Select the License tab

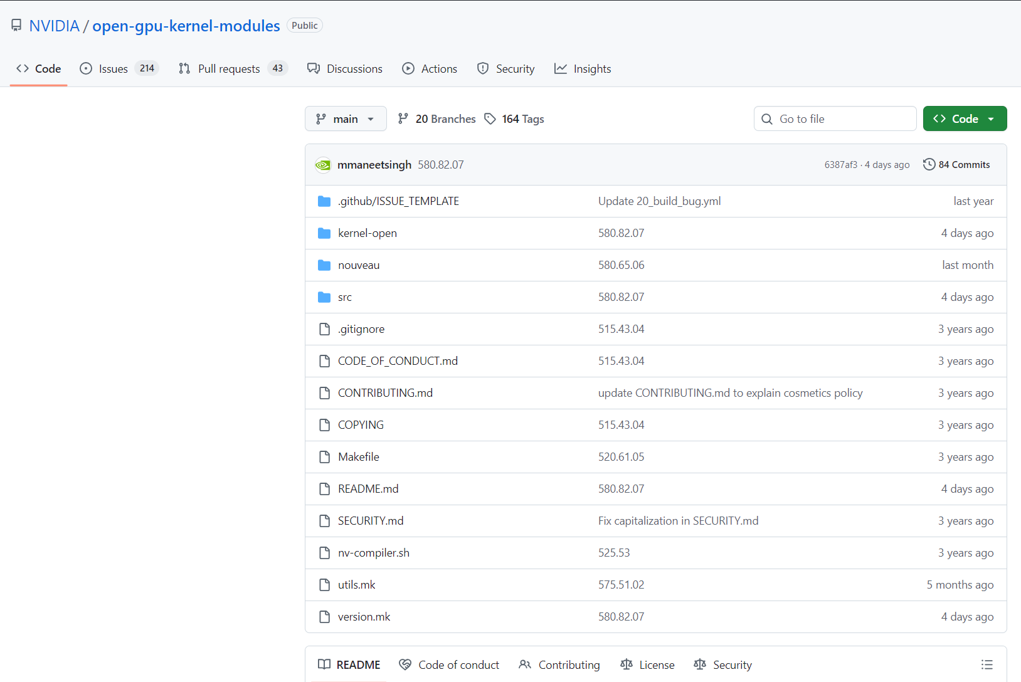[647, 664]
